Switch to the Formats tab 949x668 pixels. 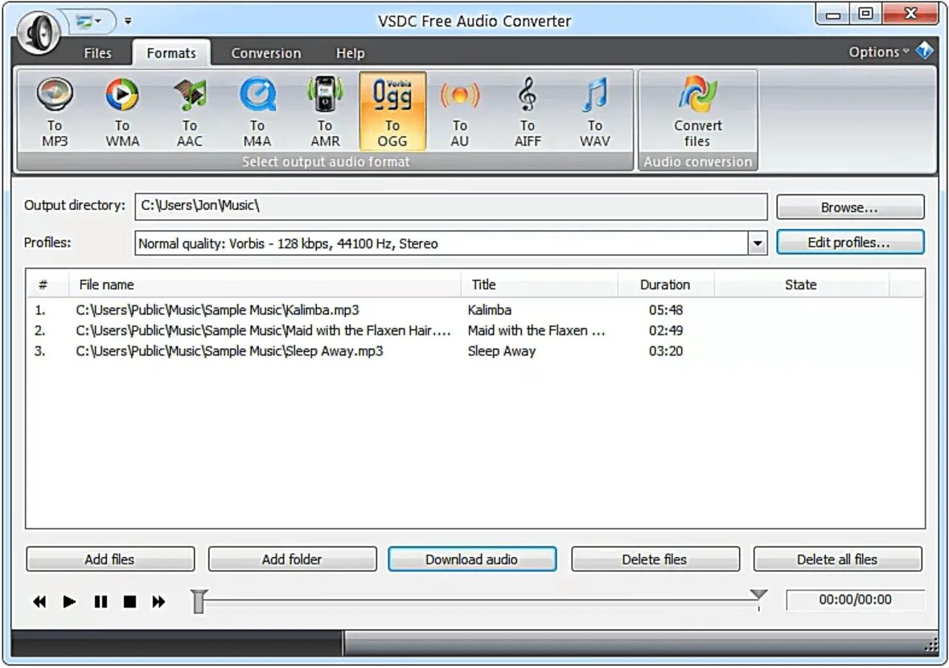click(171, 53)
